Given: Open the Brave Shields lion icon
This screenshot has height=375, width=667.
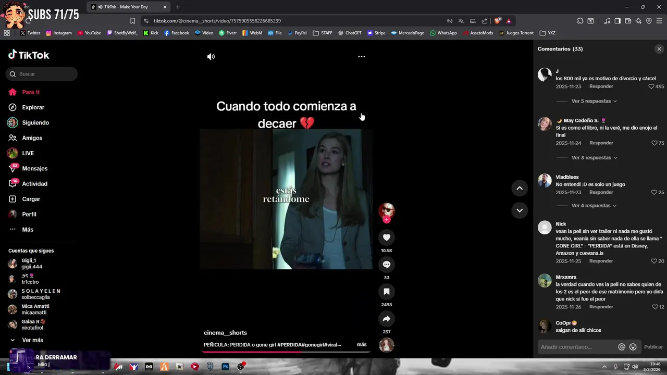Looking at the screenshot, I should coord(497,21).
